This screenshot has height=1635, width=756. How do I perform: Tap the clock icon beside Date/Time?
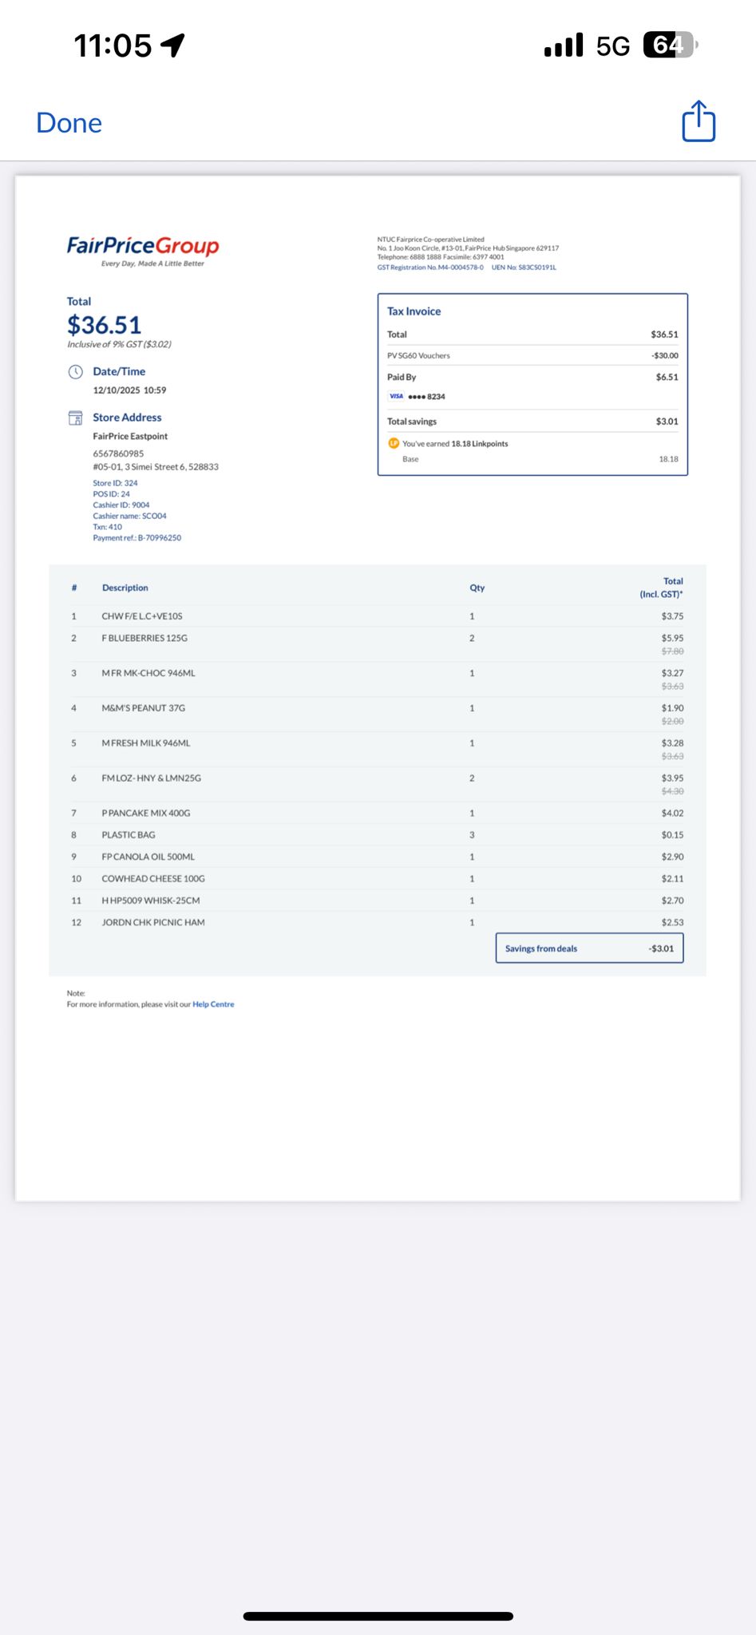click(75, 371)
